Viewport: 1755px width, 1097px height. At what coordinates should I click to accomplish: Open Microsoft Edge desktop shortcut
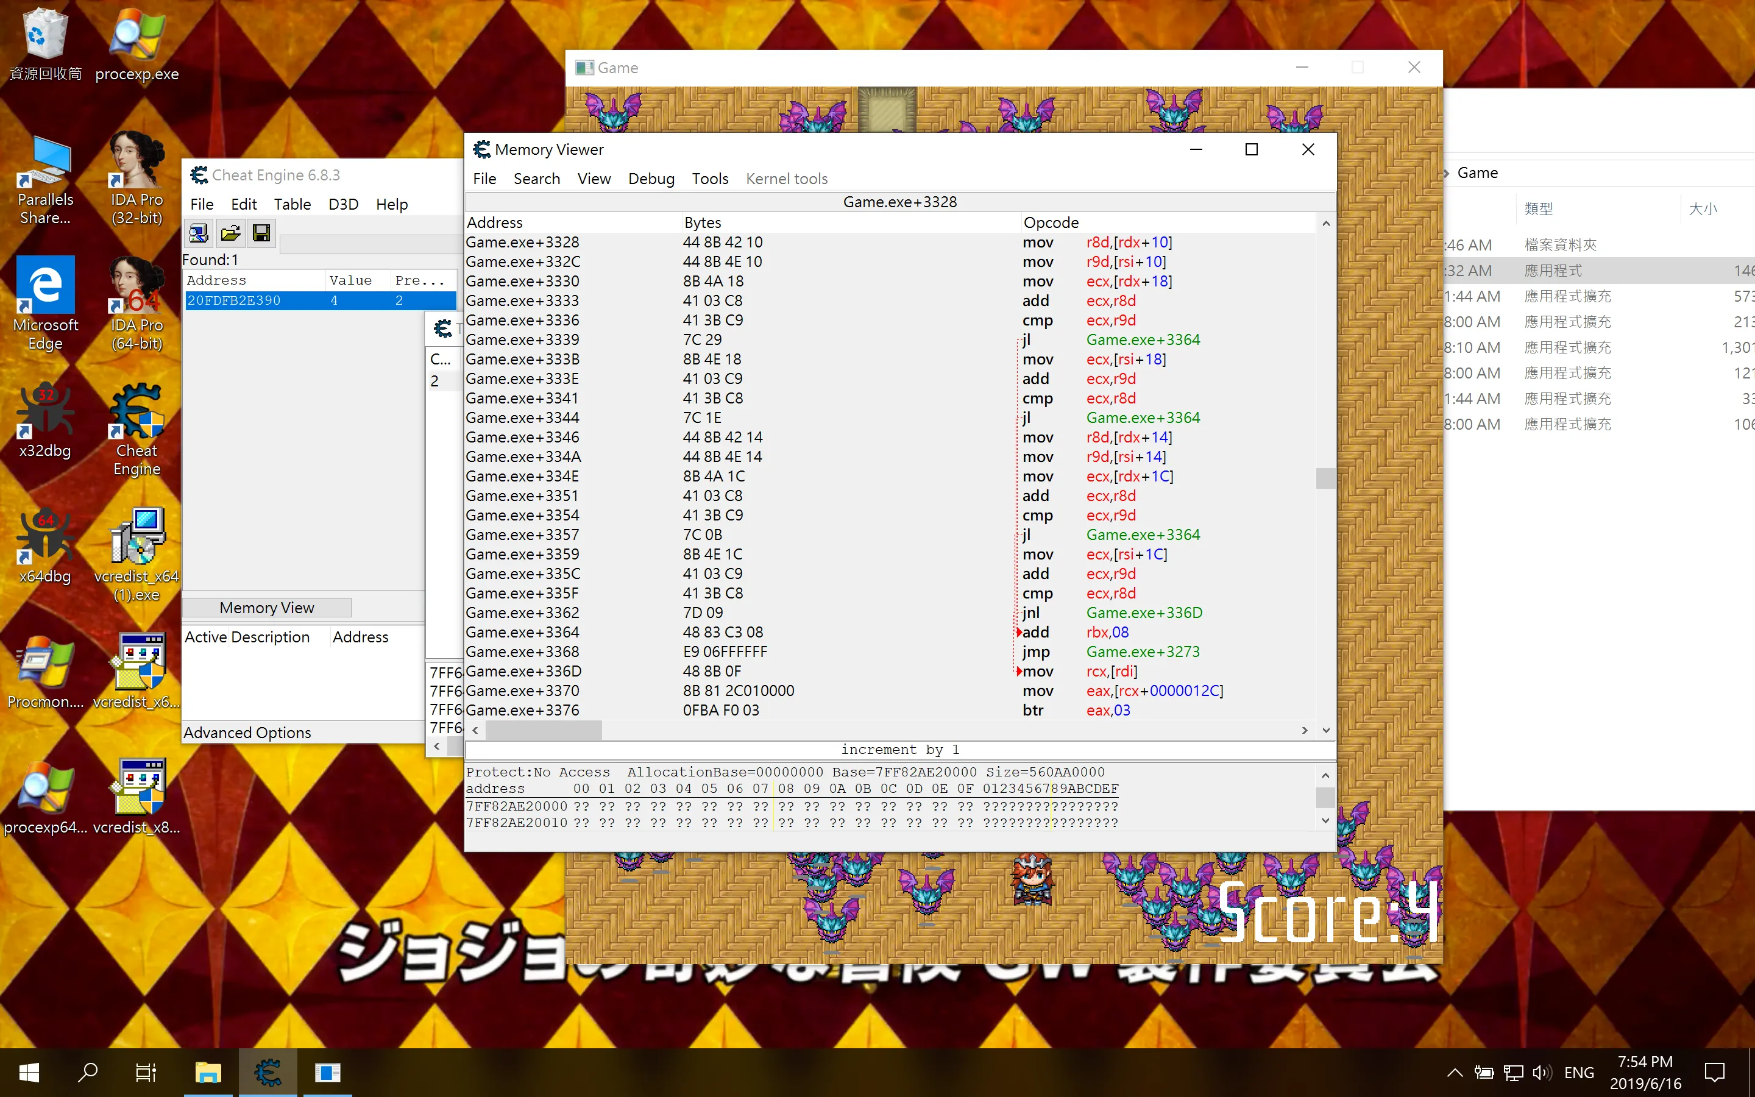point(45,304)
